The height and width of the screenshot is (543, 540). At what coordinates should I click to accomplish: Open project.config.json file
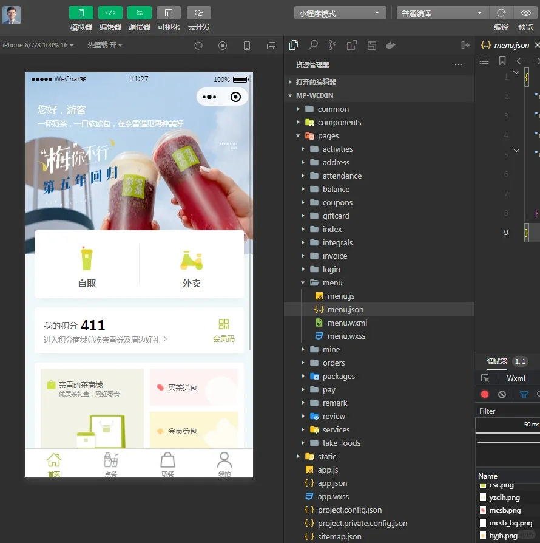[x=379, y=510]
